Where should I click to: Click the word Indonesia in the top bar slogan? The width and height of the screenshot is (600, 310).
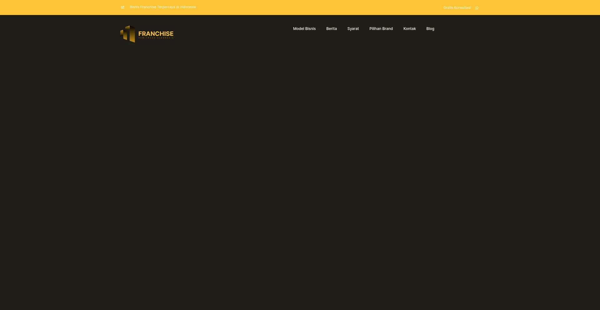click(188, 7)
